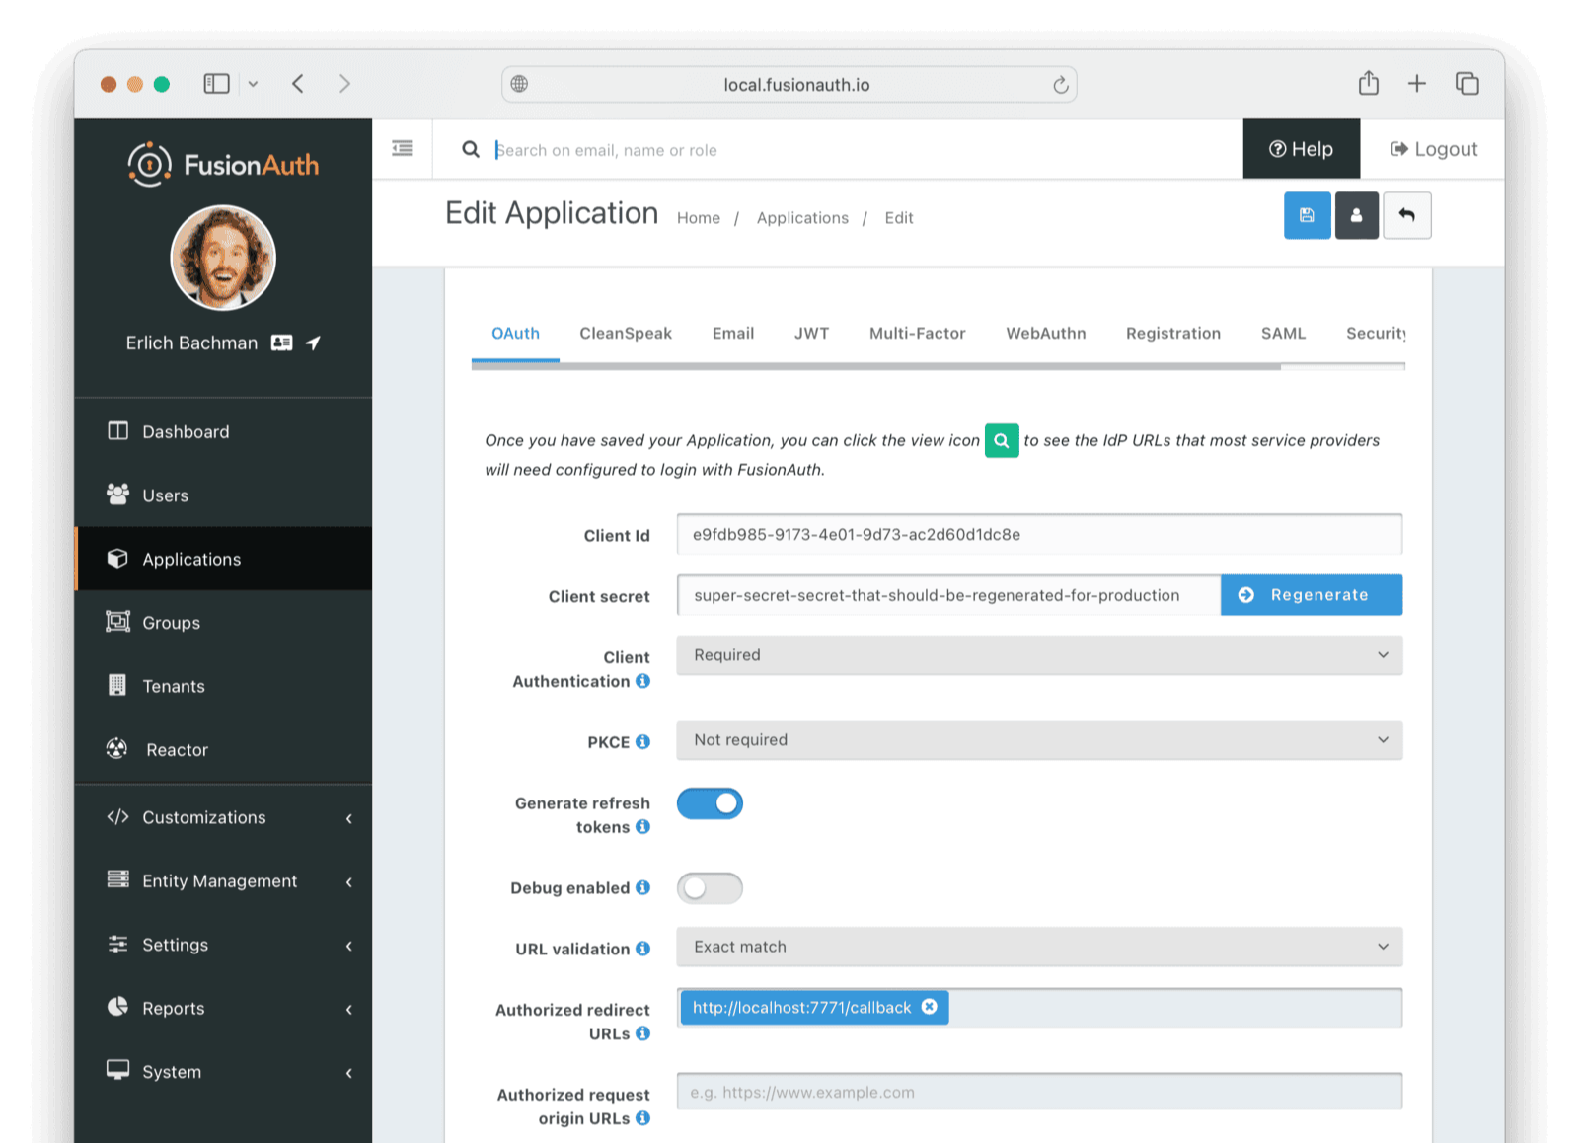Toggle Debug enabled switch
1579x1143 pixels.
tap(710, 888)
